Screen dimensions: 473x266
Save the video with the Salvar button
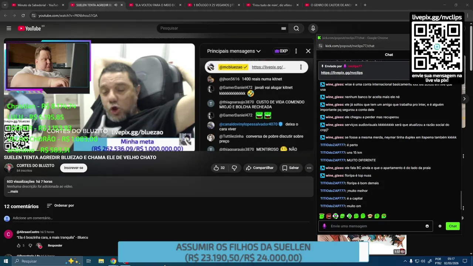pyautogui.click(x=290, y=168)
